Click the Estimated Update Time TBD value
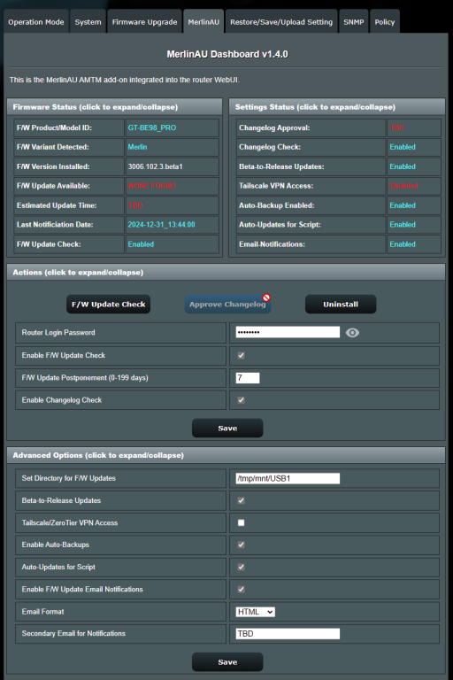The width and height of the screenshot is (453, 680). (135, 205)
